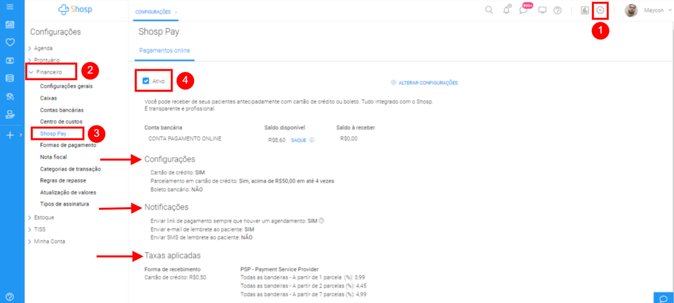Click the heart icon in the sidebar
Viewport: 674px width, 303px height.
click(x=9, y=42)
